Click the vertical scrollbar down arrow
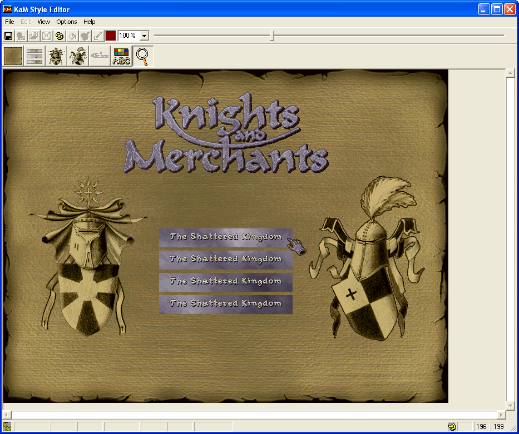The height and width of the screenshot is (434, 519). tap(511, 405)
